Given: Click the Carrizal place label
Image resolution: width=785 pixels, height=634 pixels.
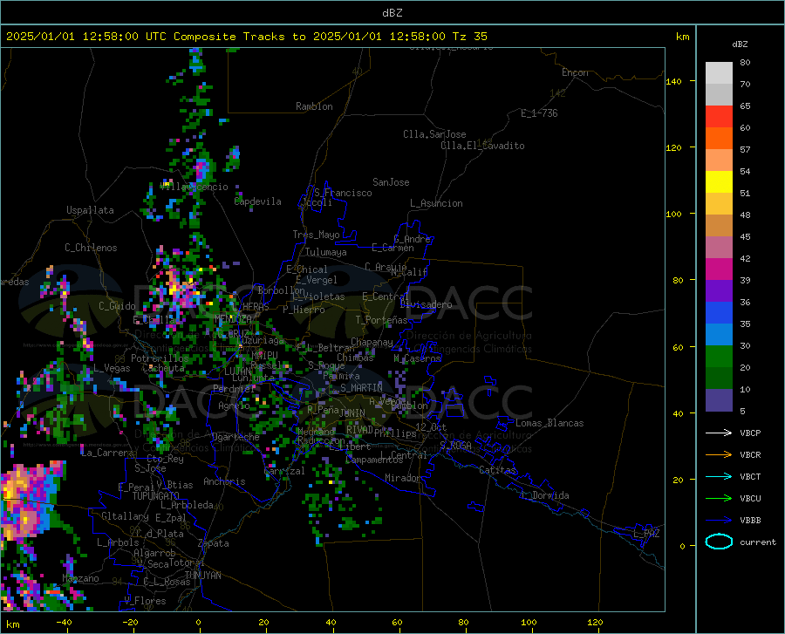Looking at the screenshot, I should (283, 471).
